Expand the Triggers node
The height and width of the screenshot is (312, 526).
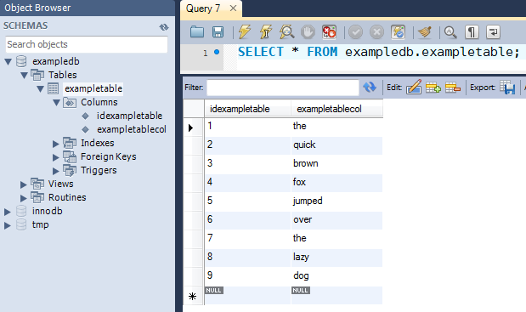56,171
